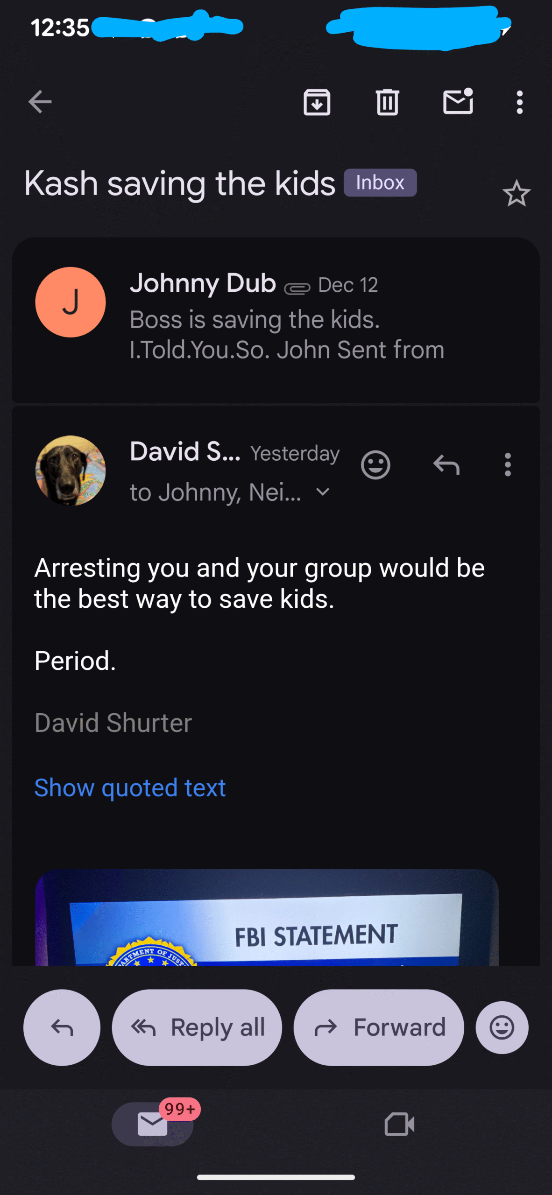Switch to the Meet video tab
The width and height of the screenshot is (552, 1195).
[399, 1124]
